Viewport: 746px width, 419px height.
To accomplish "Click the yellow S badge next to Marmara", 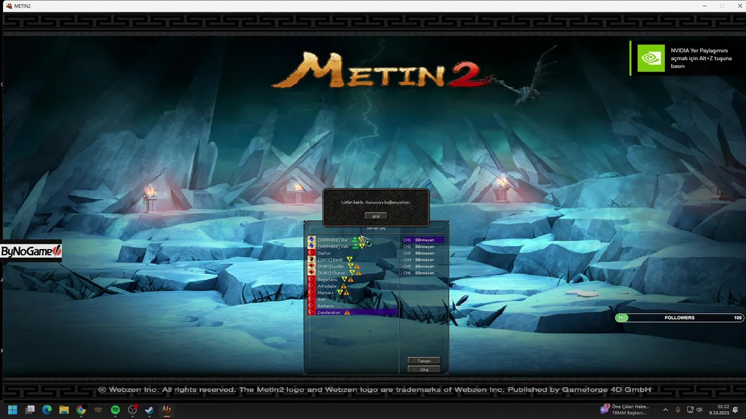I will tap(340, 293).
